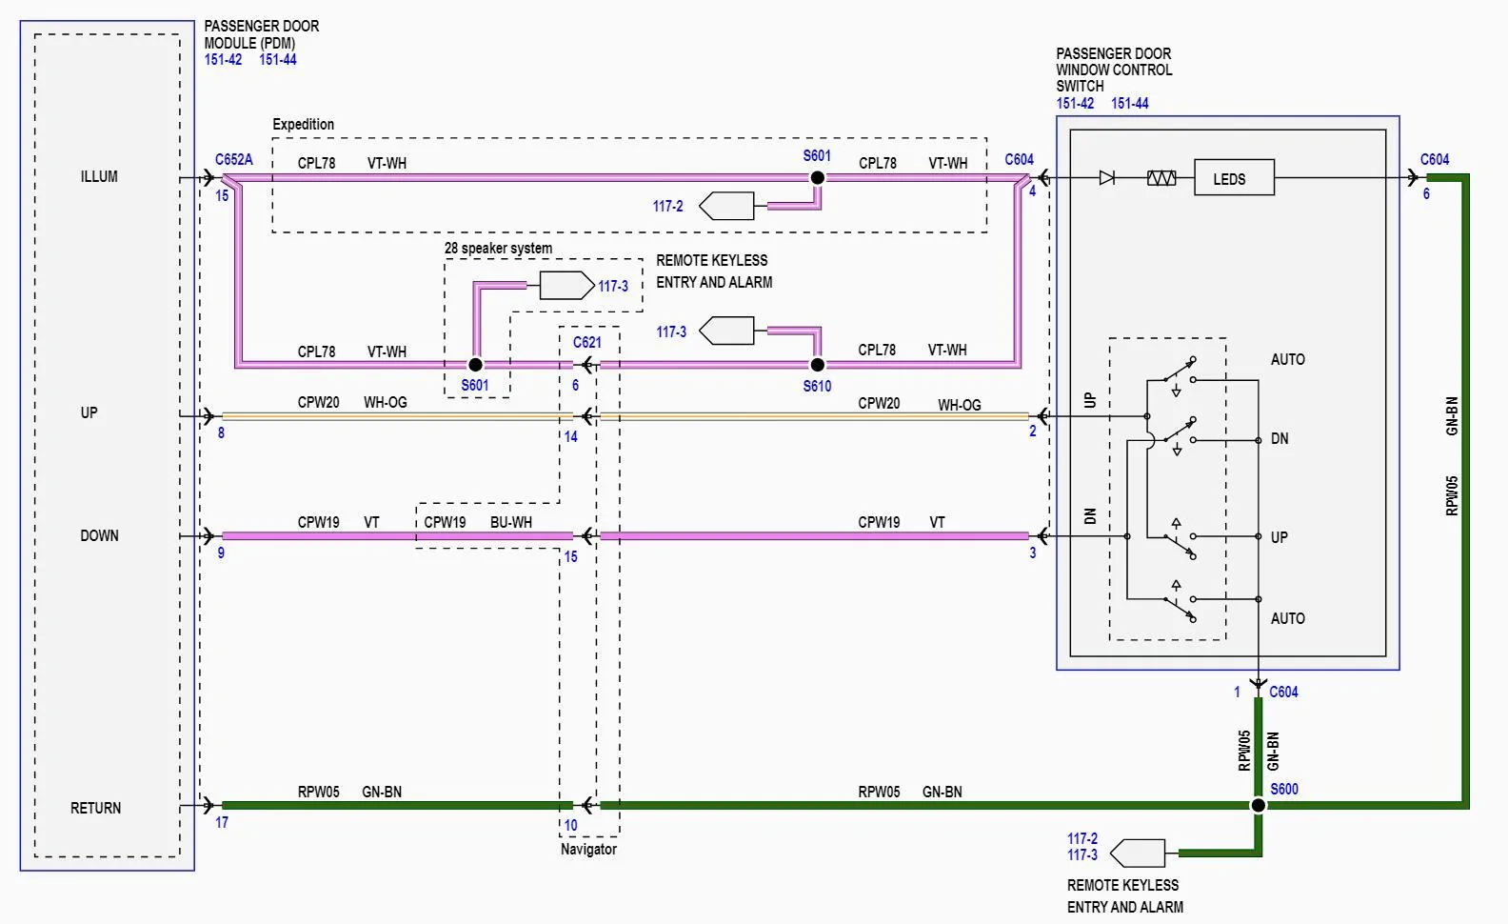Viewport: 1508px width, 924px height.
Task: Select the S601 splice dot in Expedition box
Action: tap(817, 178)
